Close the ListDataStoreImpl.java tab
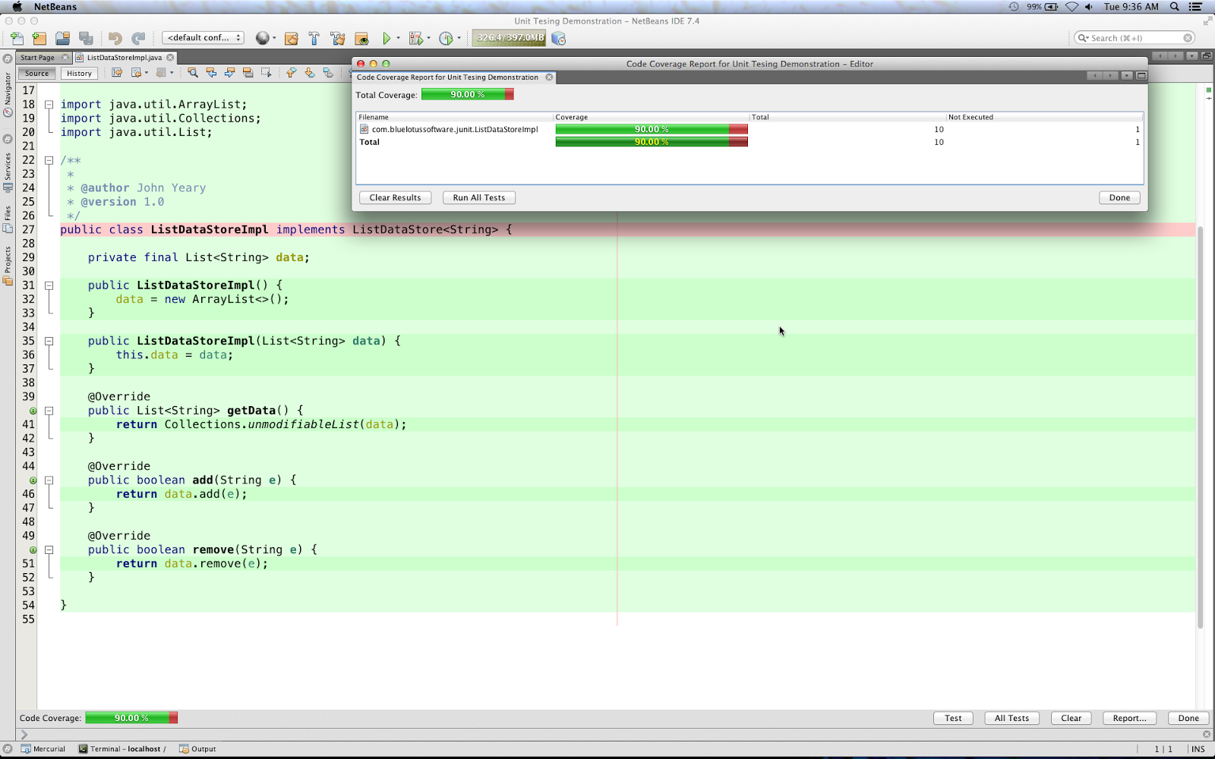1215x759 pixels. coord(170,58)
